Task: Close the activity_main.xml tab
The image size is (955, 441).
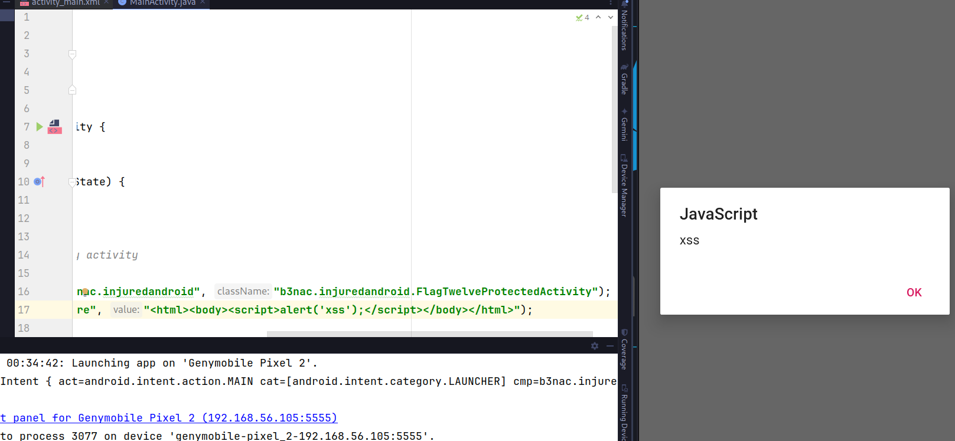Action: (106, 2)
